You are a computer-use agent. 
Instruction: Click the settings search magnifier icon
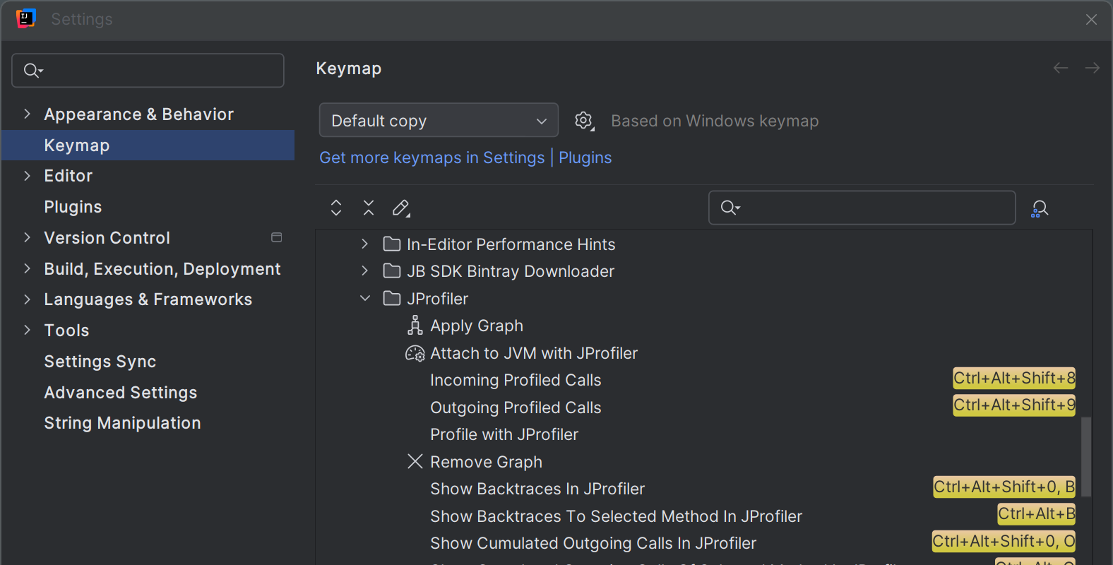pyautogui.click(x=32, y=71)
